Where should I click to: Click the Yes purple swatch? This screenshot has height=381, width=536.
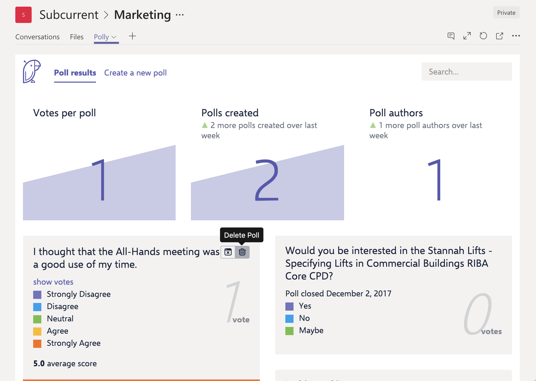pos(289,306)
